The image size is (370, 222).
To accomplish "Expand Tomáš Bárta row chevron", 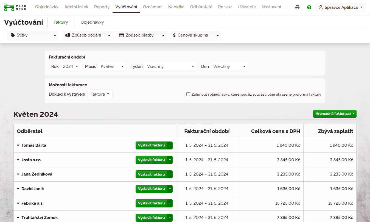I will coord(18,145).
